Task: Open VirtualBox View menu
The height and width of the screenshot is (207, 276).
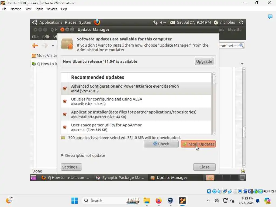Action: [x=28, y=9]
